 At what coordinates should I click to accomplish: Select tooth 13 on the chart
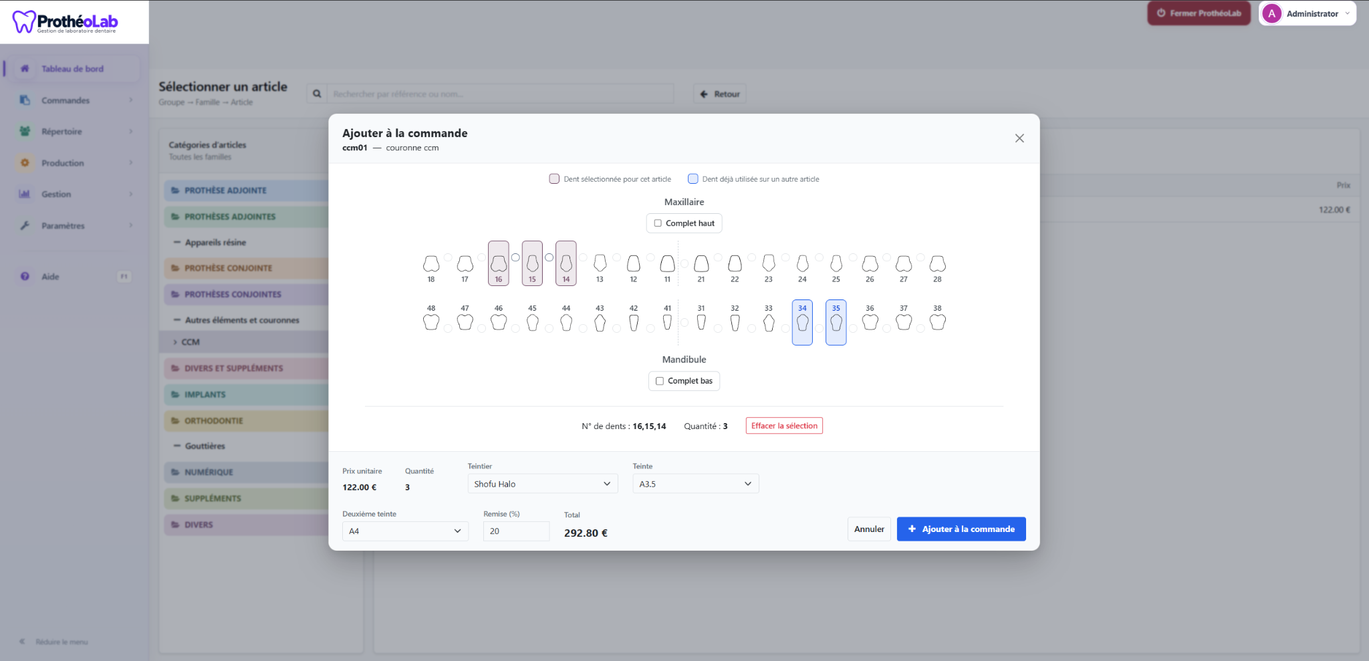tap(600, 263)
